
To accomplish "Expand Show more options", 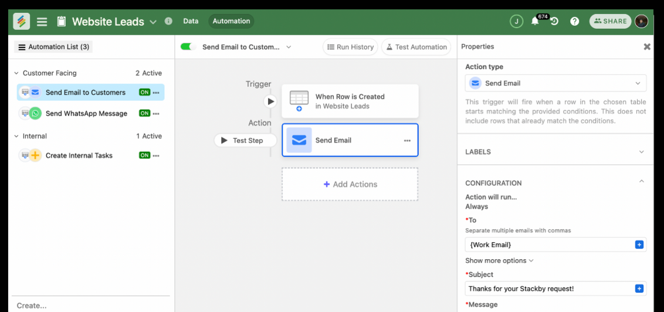I will click(499, 260).
